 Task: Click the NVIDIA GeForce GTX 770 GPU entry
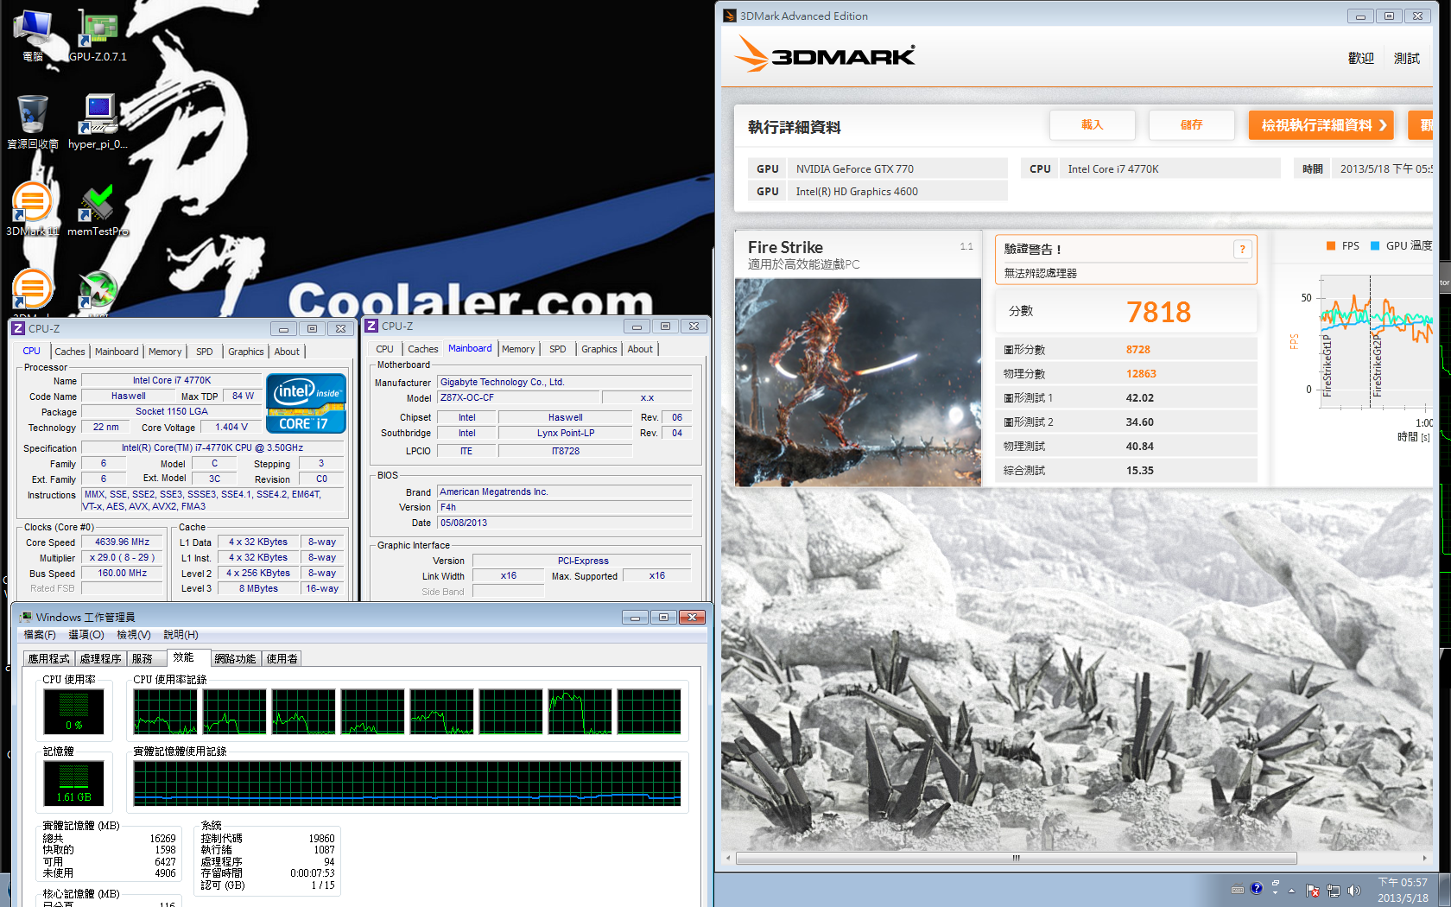[x=899, y=169]
